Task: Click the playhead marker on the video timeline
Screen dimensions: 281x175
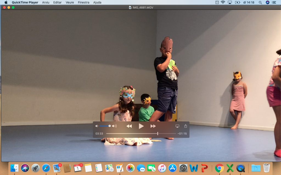Action: (158, 133)
